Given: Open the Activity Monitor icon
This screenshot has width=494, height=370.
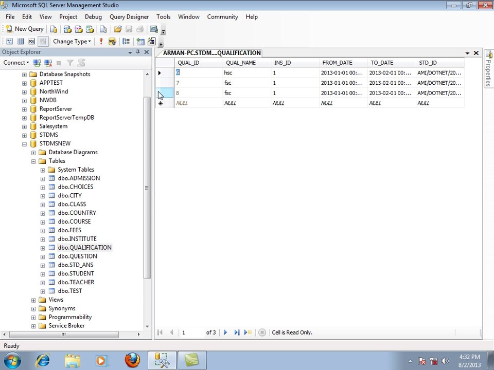Looking at the screenshot, I should [x=154, y=29].
